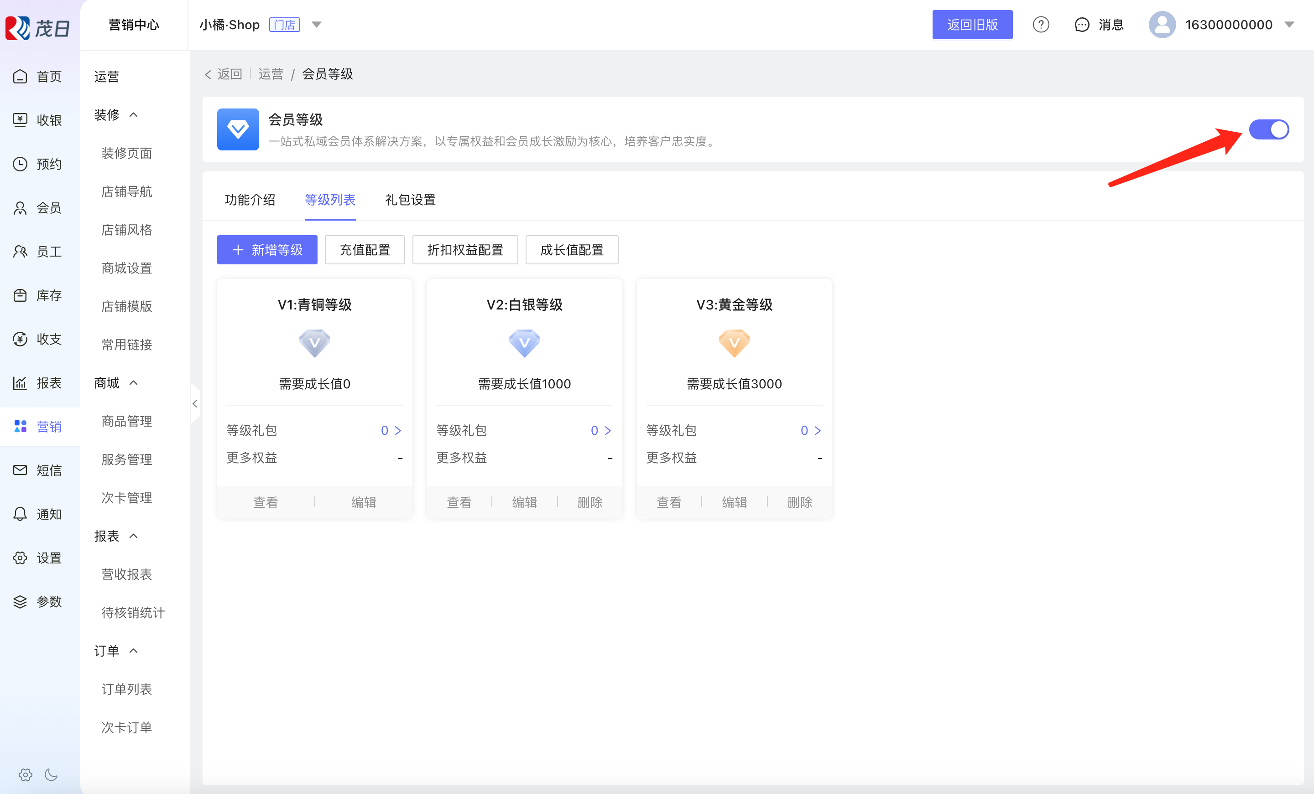Select the 库存 inventory sidebar icon
Screen dimensions: 1314x794
click(x=20, y=295)
